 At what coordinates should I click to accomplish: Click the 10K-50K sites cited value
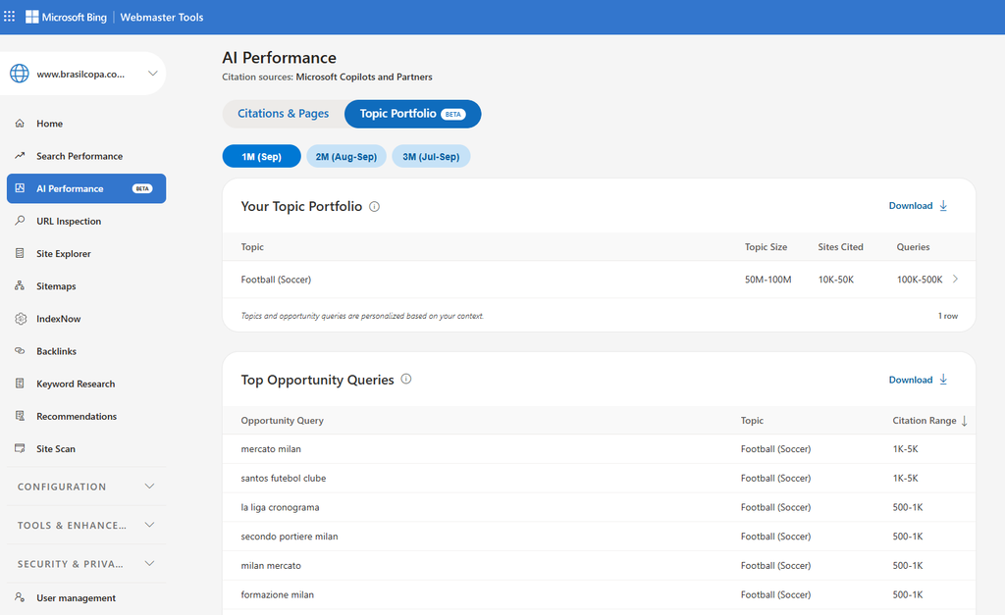tap(836, 280)
